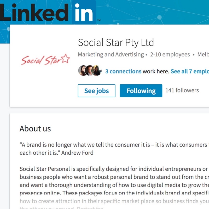Click "See all 7 employees" link
The width and height of the screenshot is (209, 209).
[190, 71]
